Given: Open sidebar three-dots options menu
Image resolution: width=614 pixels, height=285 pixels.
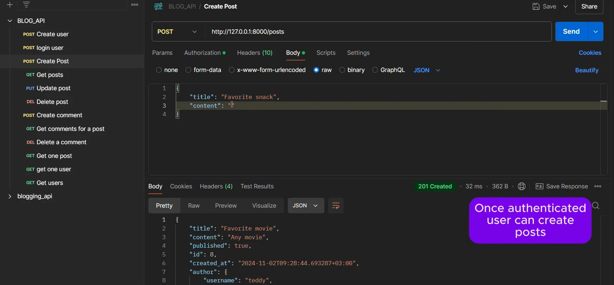Looking at the screenshot, I should 135,5.
